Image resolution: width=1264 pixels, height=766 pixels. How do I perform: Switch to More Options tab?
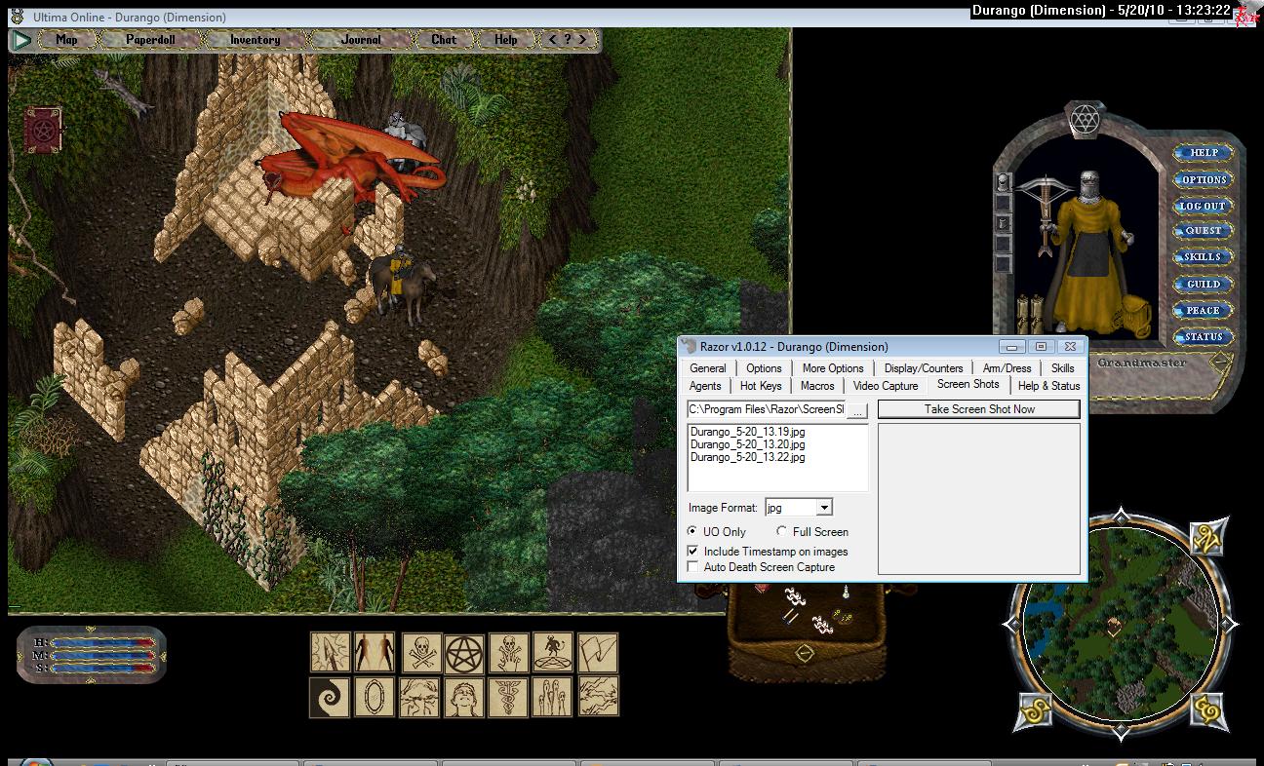(833, 368)
